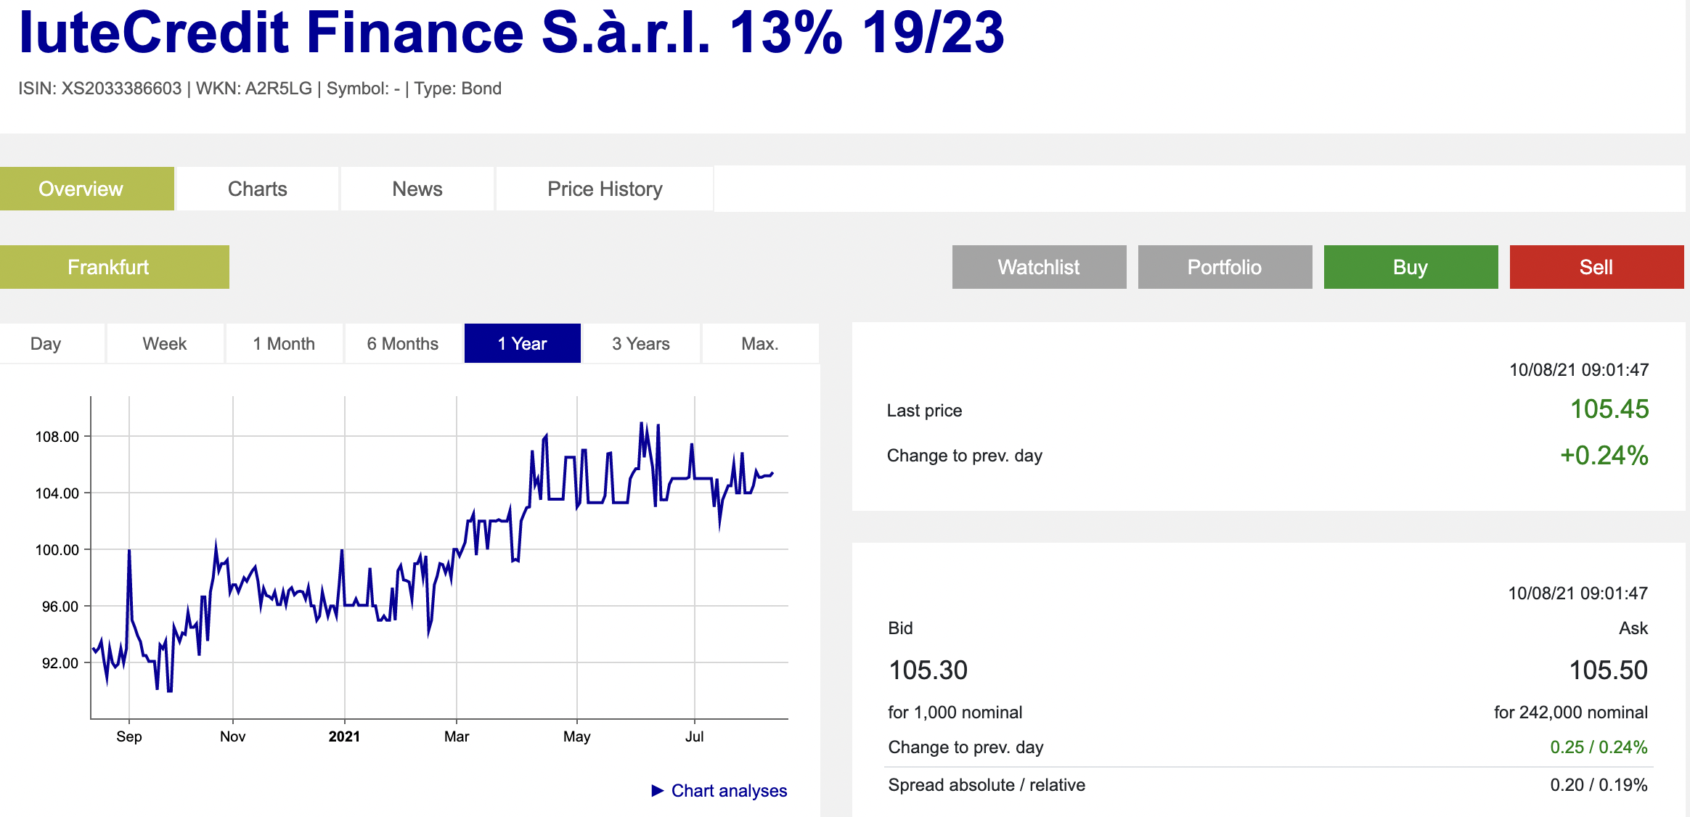Image resolution: width=1690 pixels, height=817 pixels.
Task: Click the bid price 105.30
Action: click(x=928, y=670)
